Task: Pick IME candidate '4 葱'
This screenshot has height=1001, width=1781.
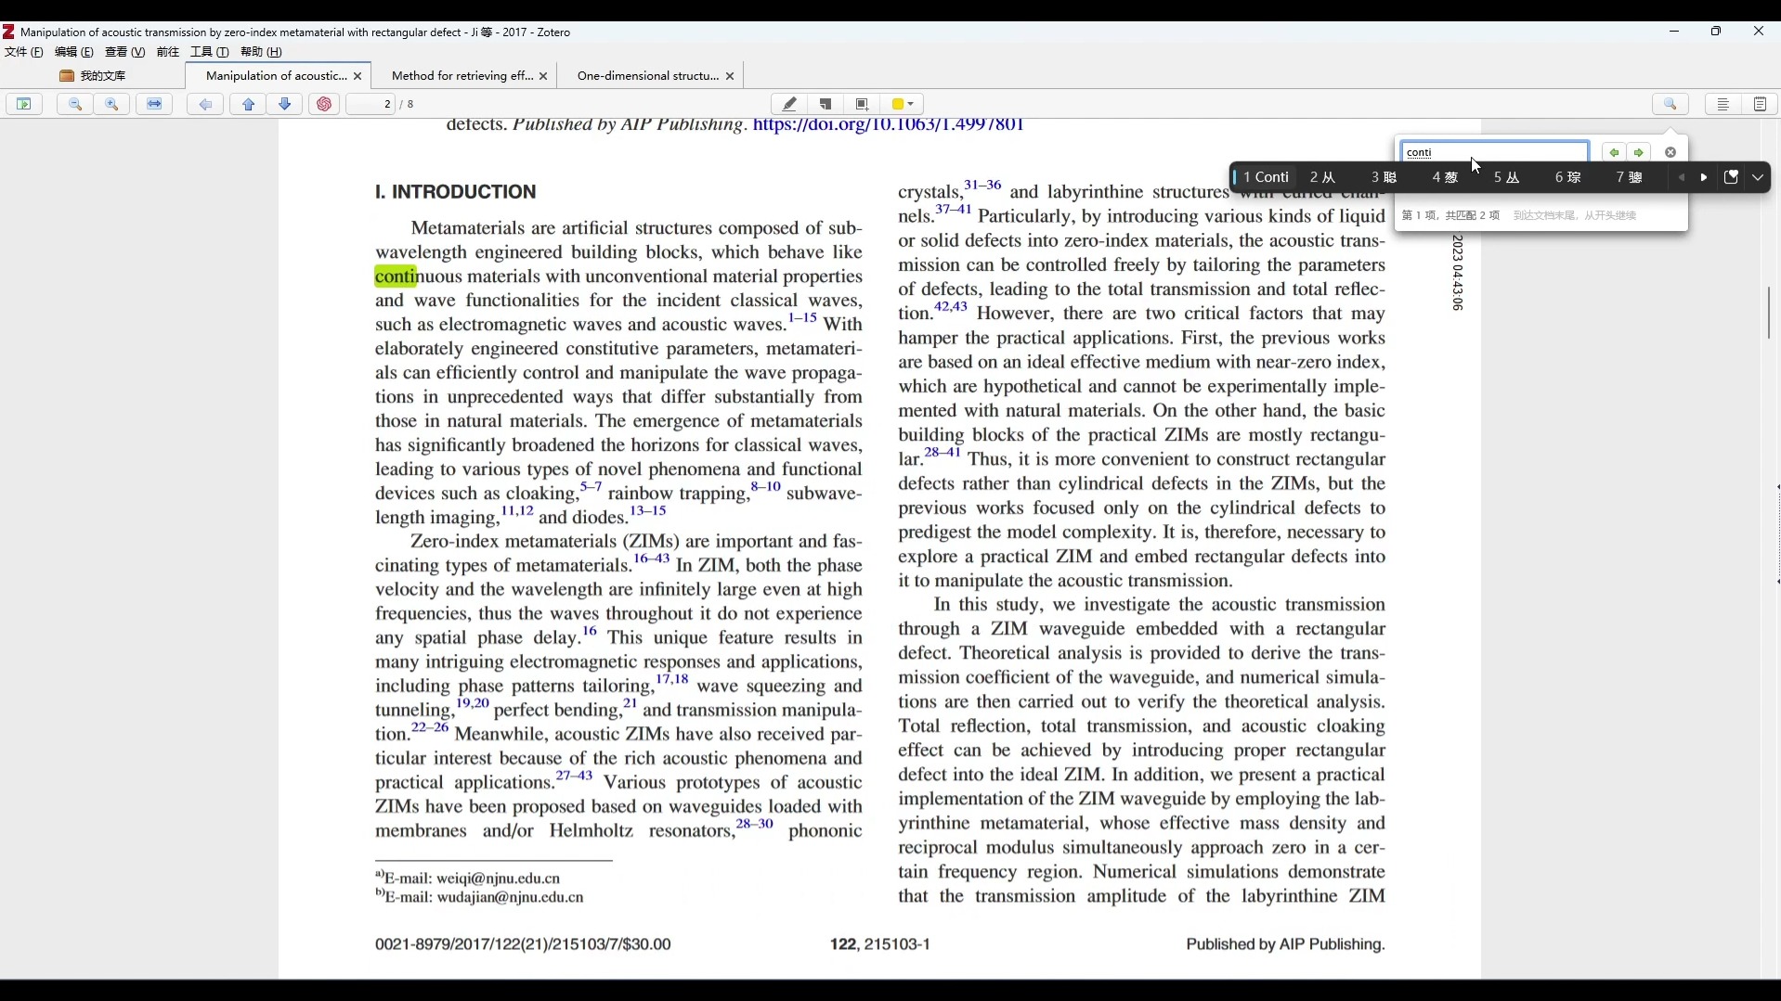Action: click(x=1445, y=177)
